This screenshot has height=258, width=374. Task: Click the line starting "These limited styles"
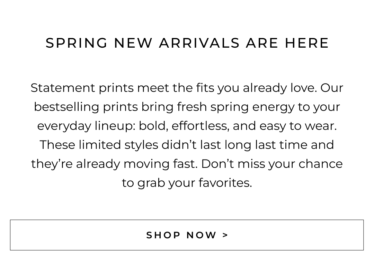(x=187, y=145)
